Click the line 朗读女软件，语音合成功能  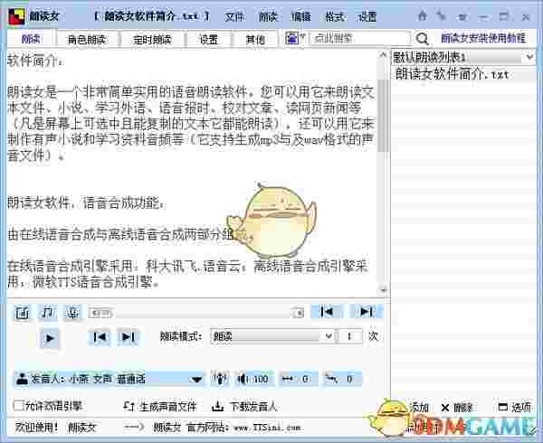(x=86, y=203)
